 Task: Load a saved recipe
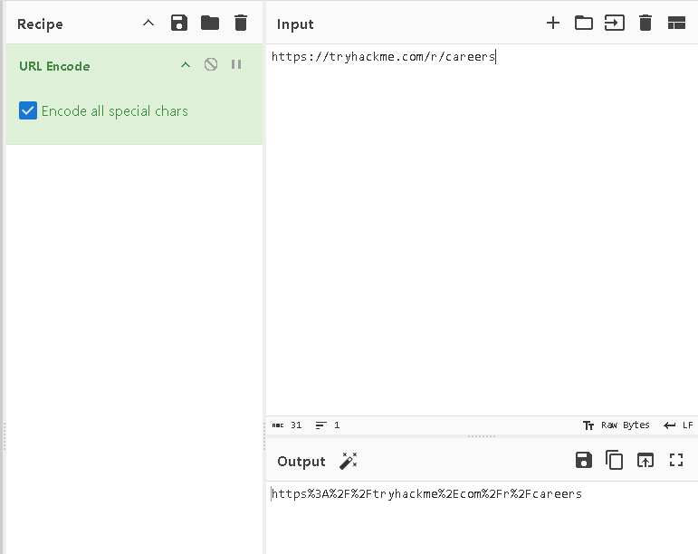pyautogui.click(x=210, y=24)
